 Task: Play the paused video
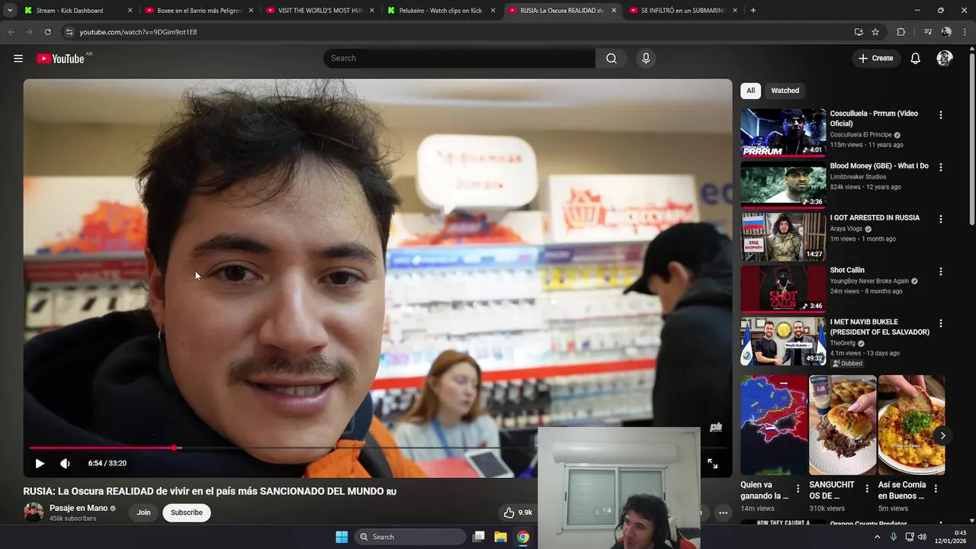point(40,464)
